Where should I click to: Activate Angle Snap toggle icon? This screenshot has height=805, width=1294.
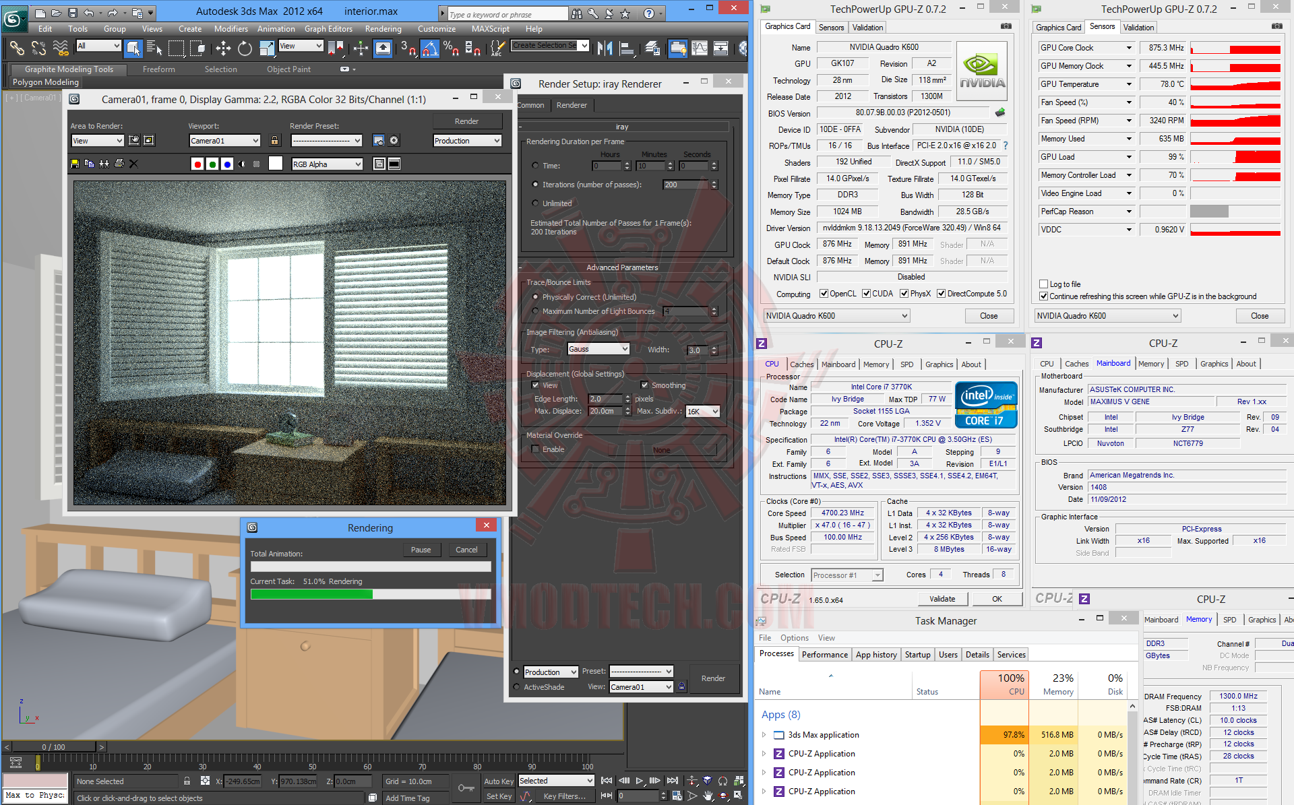pos(430,48)
